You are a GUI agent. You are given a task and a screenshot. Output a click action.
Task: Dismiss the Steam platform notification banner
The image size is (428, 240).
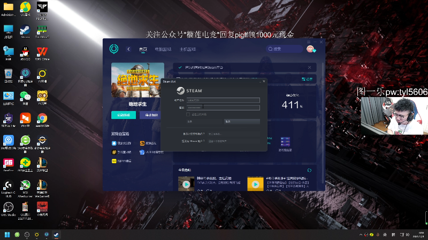(x=310, y=68)
